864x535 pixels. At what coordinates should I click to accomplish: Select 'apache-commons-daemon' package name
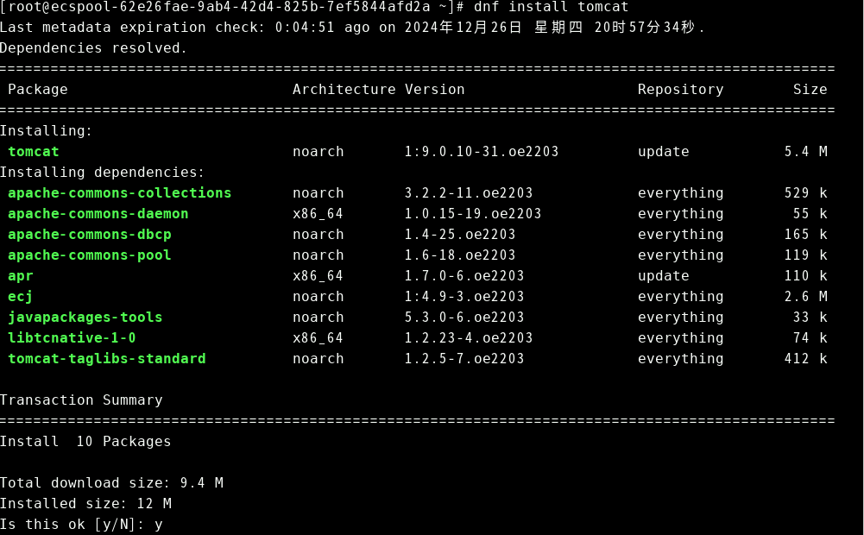[98, 214]
